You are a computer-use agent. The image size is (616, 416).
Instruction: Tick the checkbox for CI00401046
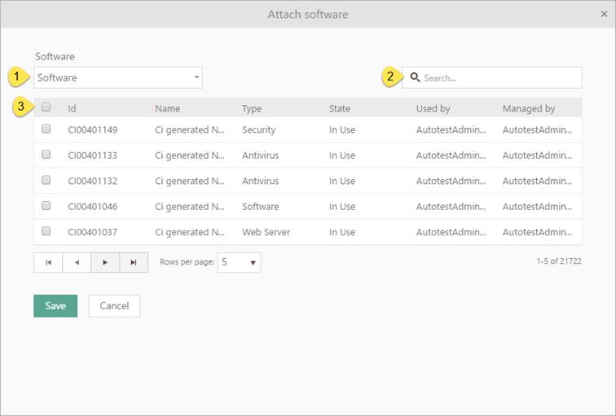tap(46, 205)
